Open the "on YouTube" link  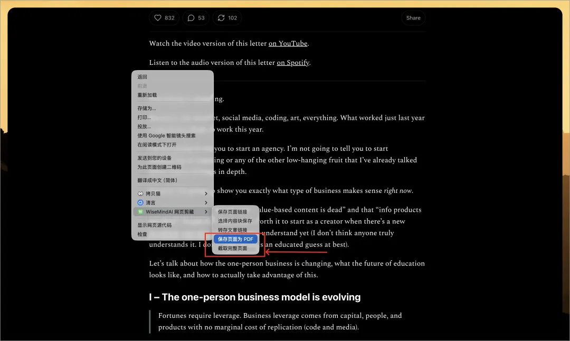tap(288, 44)
